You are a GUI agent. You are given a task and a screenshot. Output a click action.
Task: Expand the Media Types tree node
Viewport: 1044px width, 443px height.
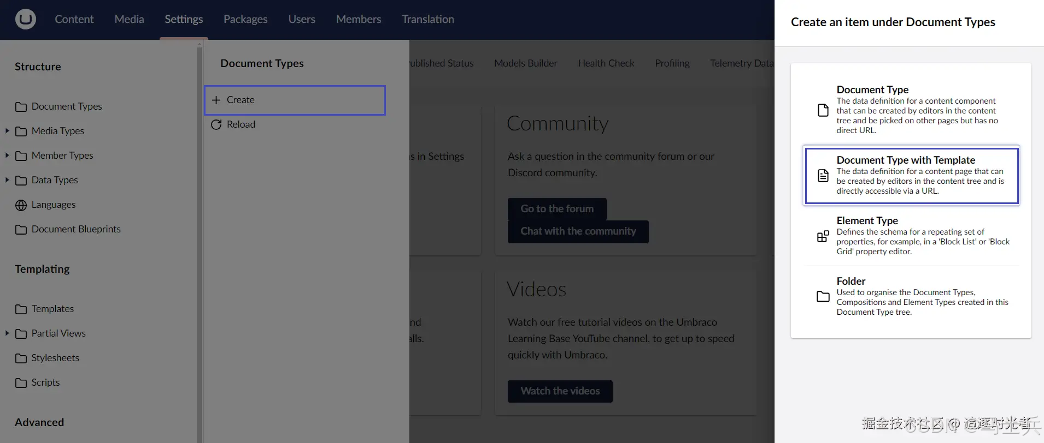pyautogui.click(x=7, y=131)
